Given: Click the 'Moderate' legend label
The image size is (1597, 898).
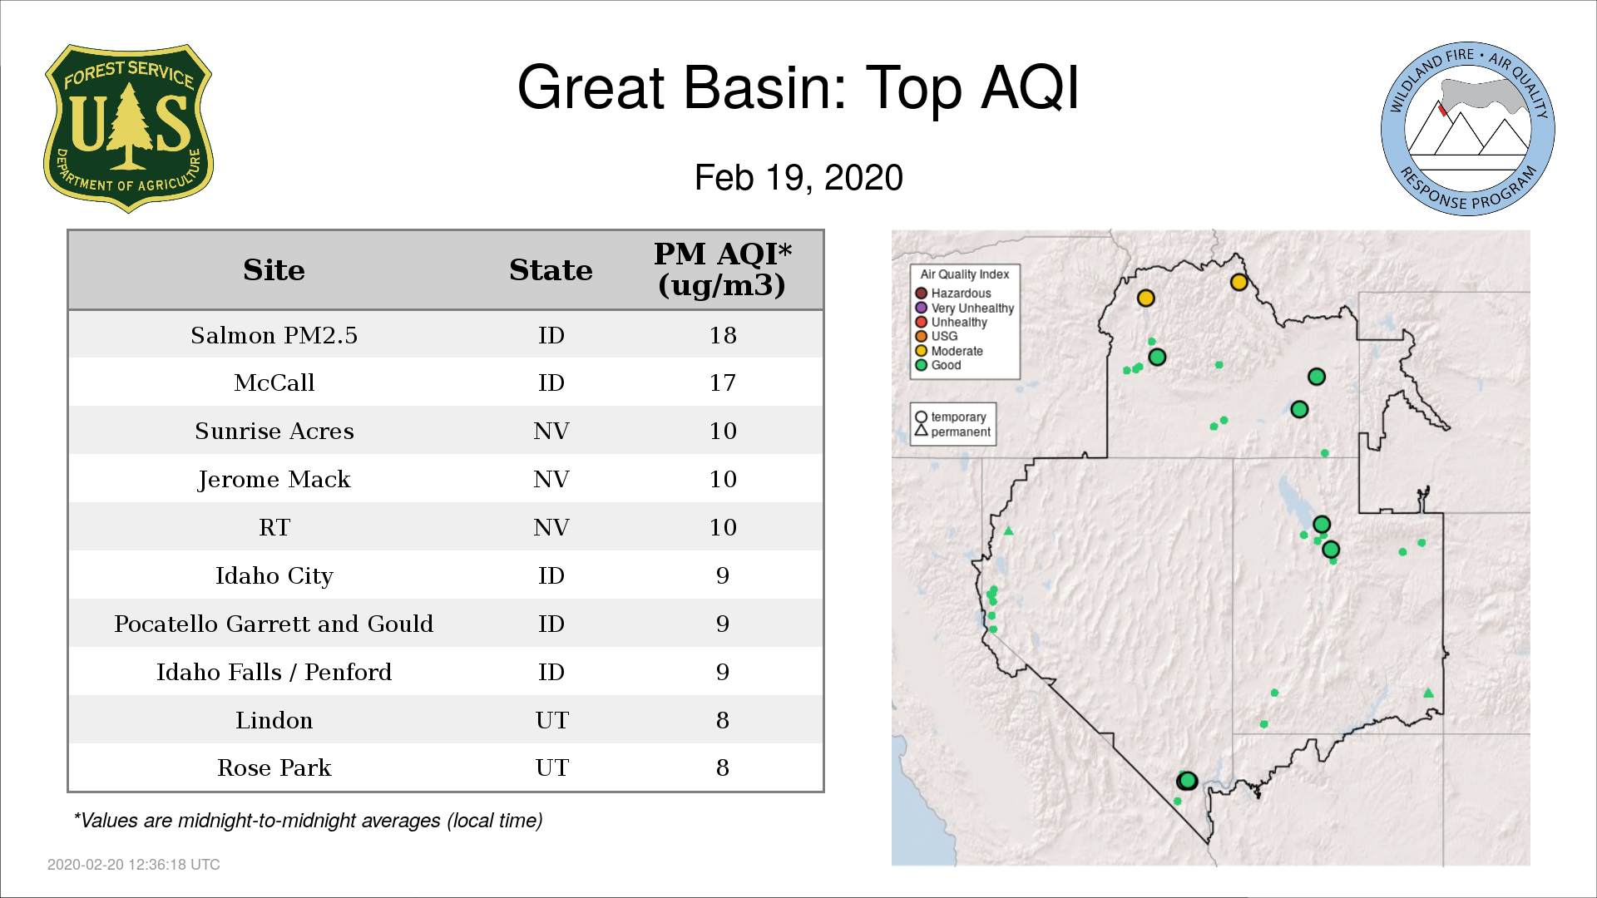Looking at the screenshot, I should point(957,351).
